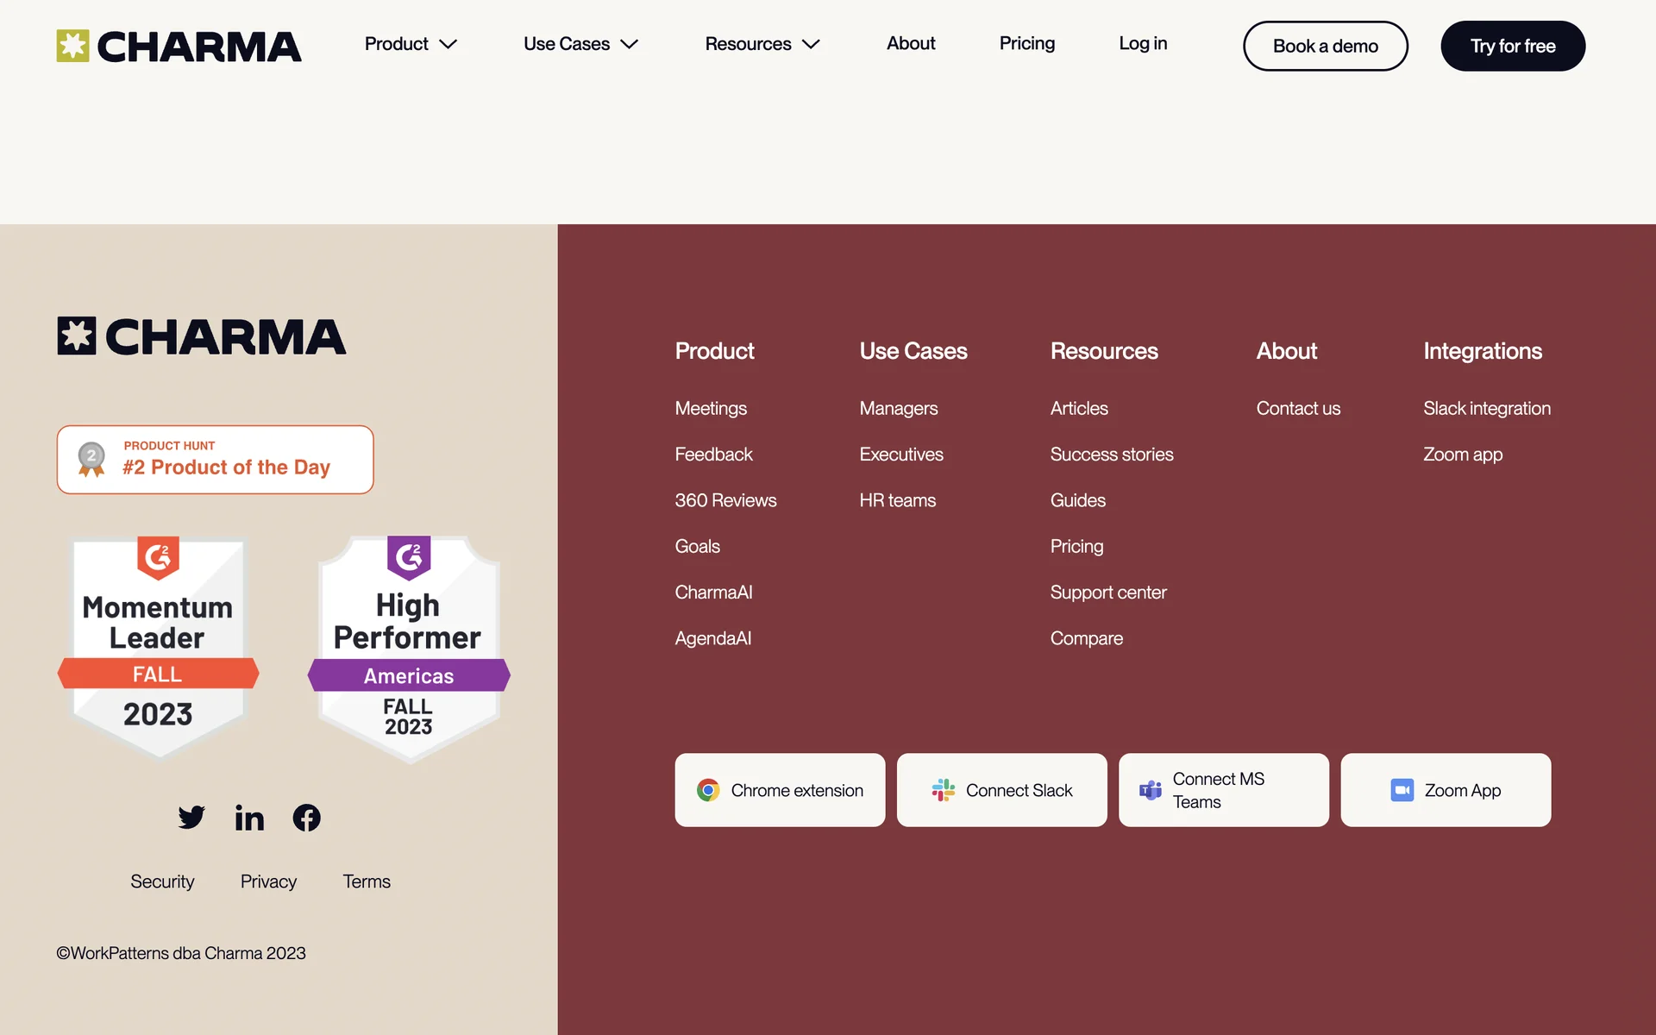Install the Chrome extension

pos(780,790)
